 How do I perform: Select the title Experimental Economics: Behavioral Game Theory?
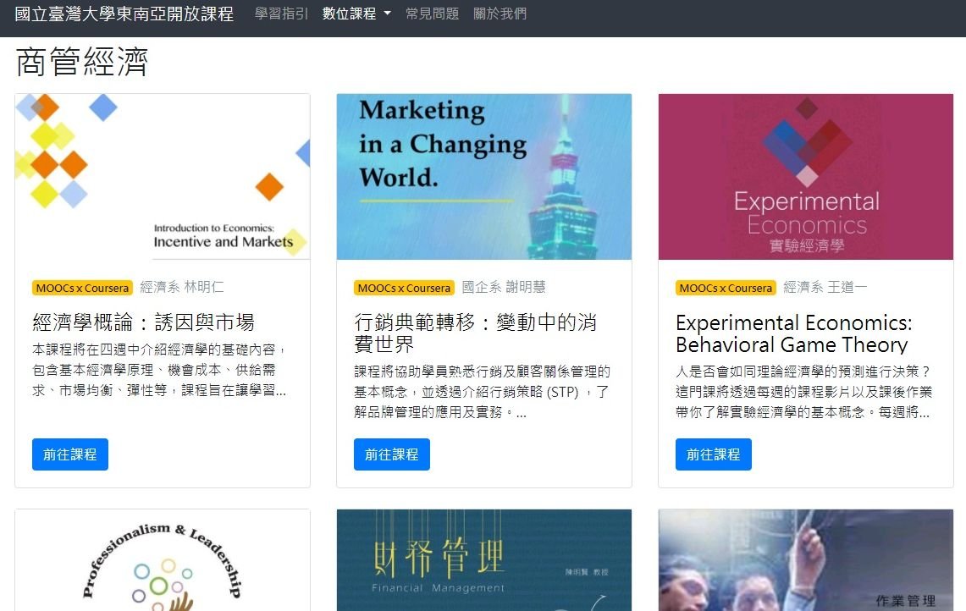794,333
